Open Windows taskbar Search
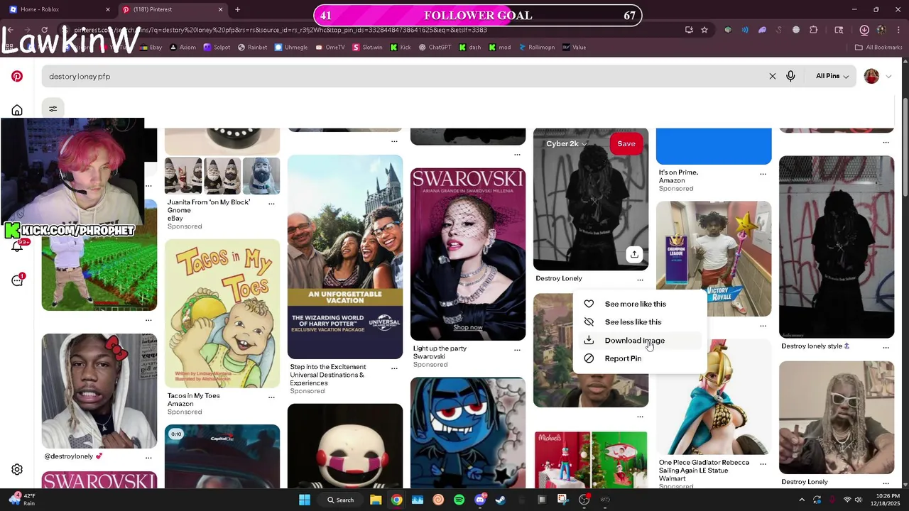 (x=340, y=500)
